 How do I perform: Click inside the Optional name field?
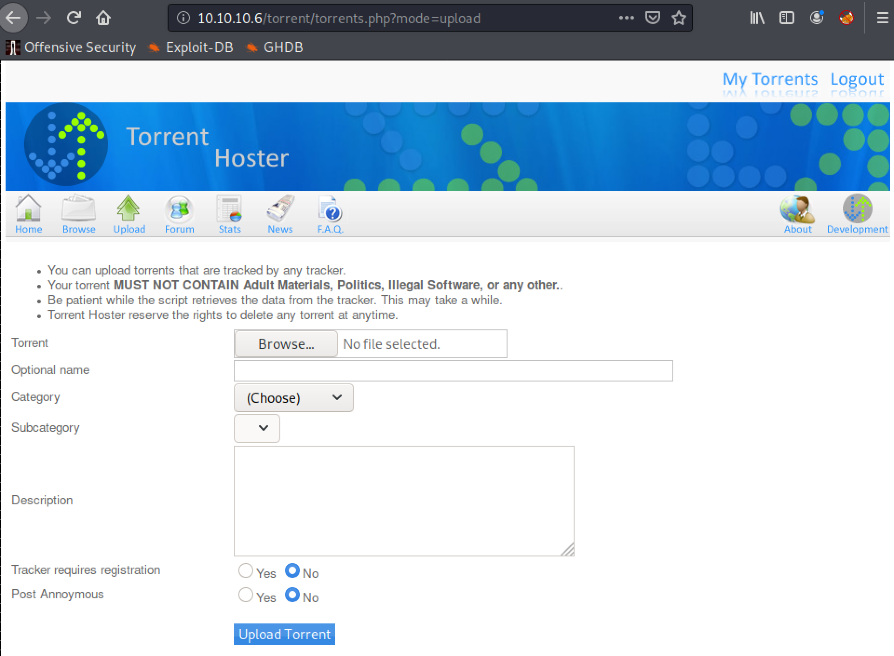click(x=453, y=371)
